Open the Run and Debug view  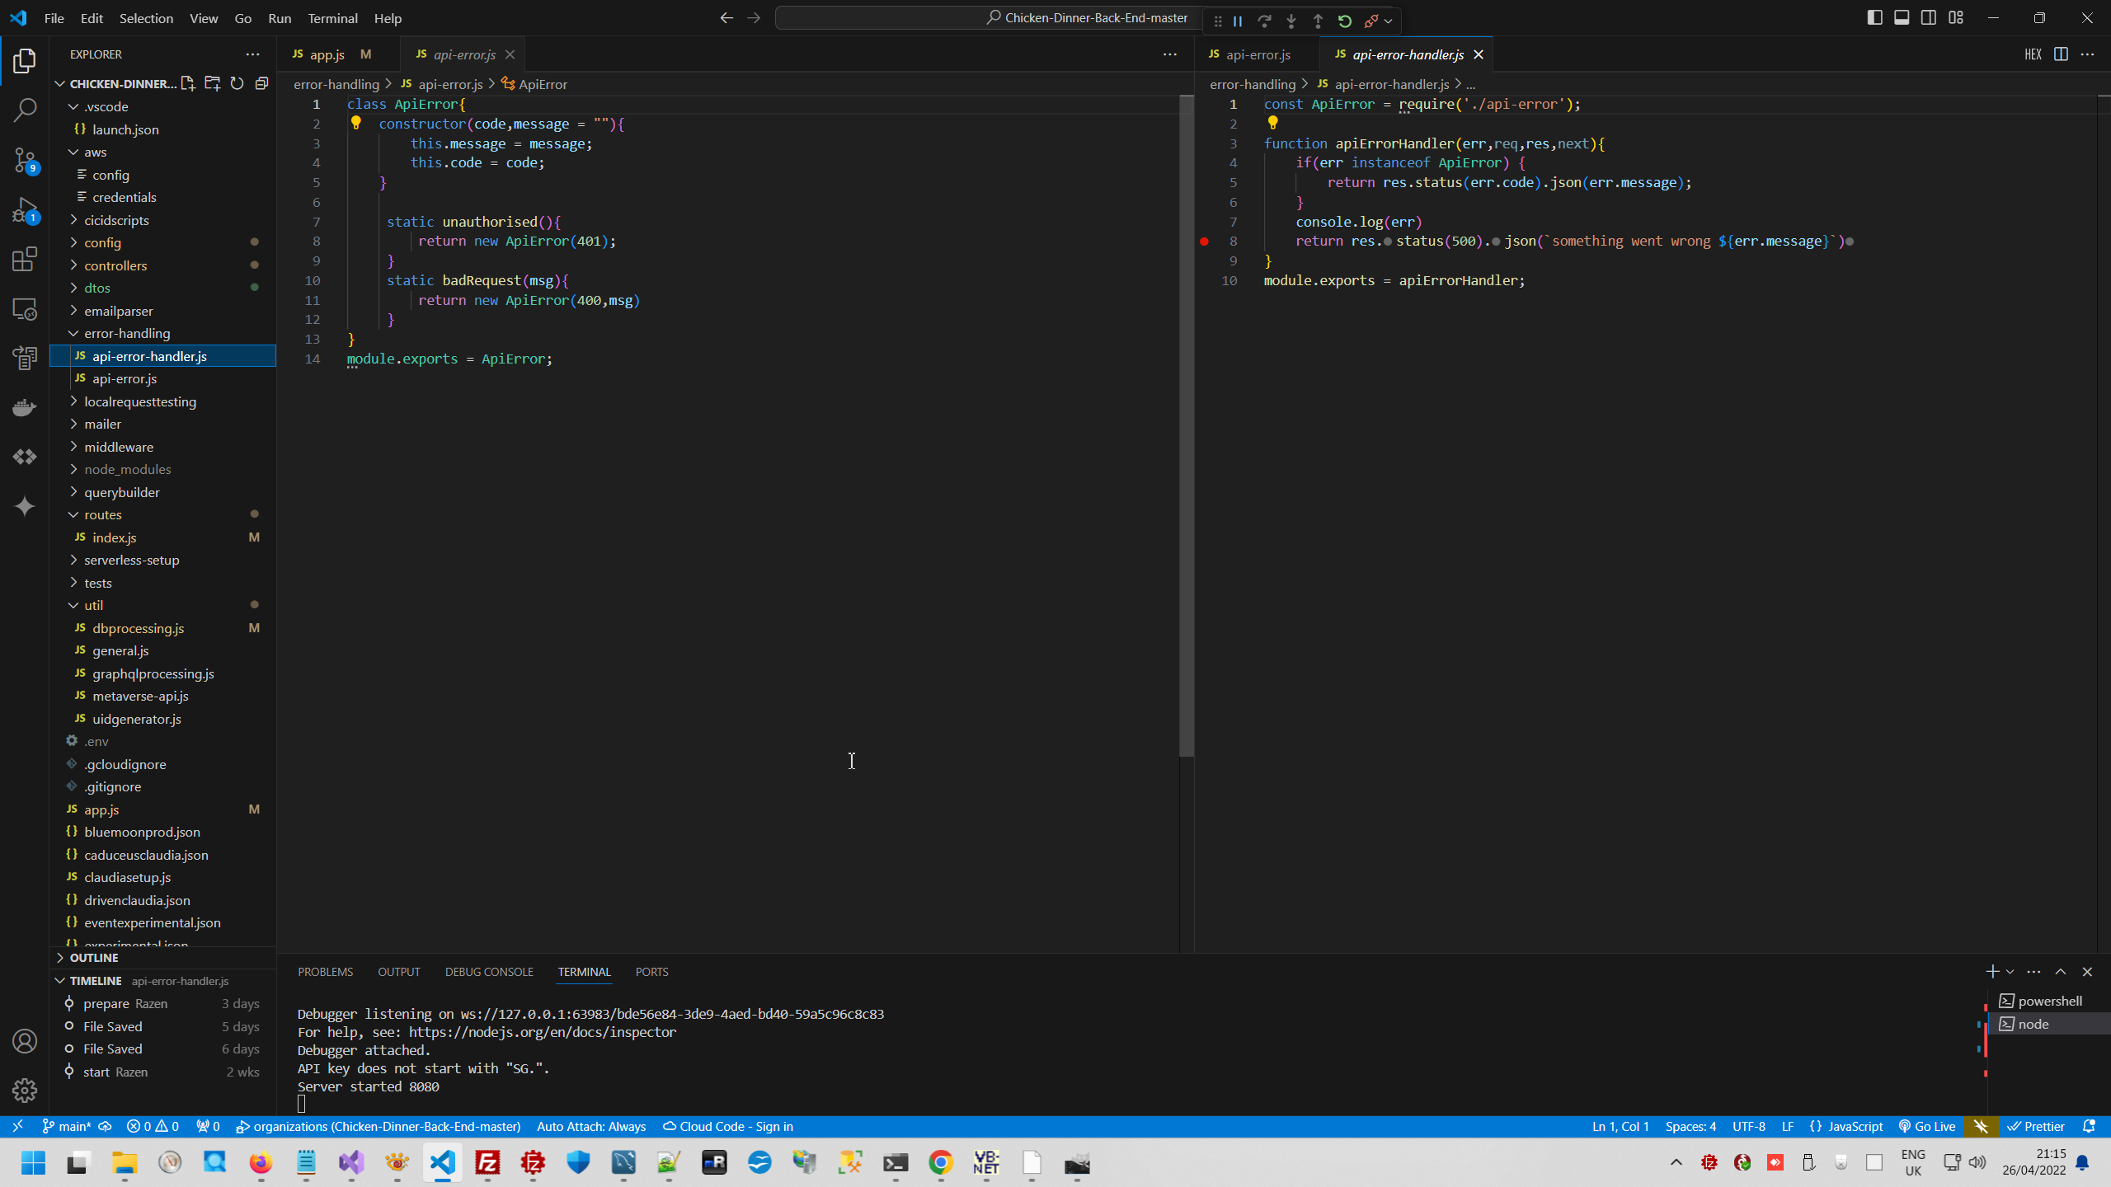click(25, 210)
